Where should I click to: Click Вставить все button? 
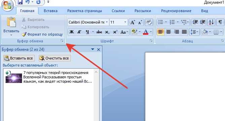pyautogui.click(x=19, y=58)
